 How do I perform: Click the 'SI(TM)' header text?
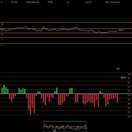coord(50,2)
